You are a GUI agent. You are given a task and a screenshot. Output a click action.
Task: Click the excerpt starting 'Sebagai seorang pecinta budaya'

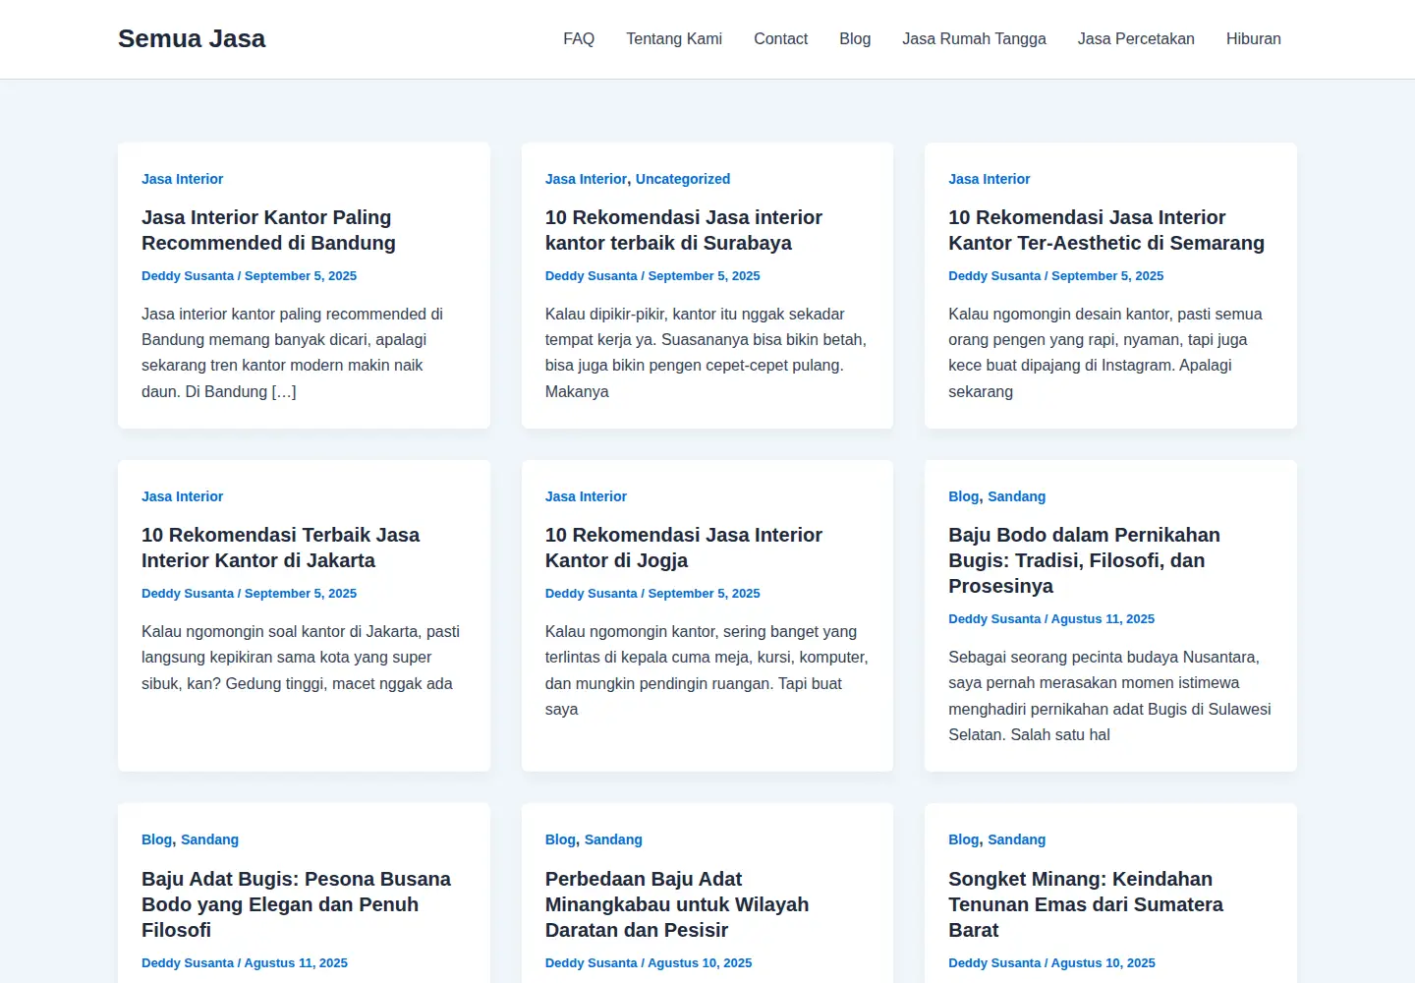pyautogui.click(x=1109, y=696)
